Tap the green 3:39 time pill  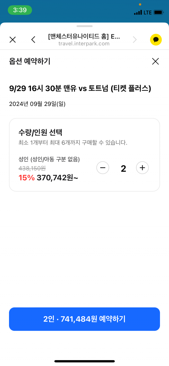click(20, 10)
